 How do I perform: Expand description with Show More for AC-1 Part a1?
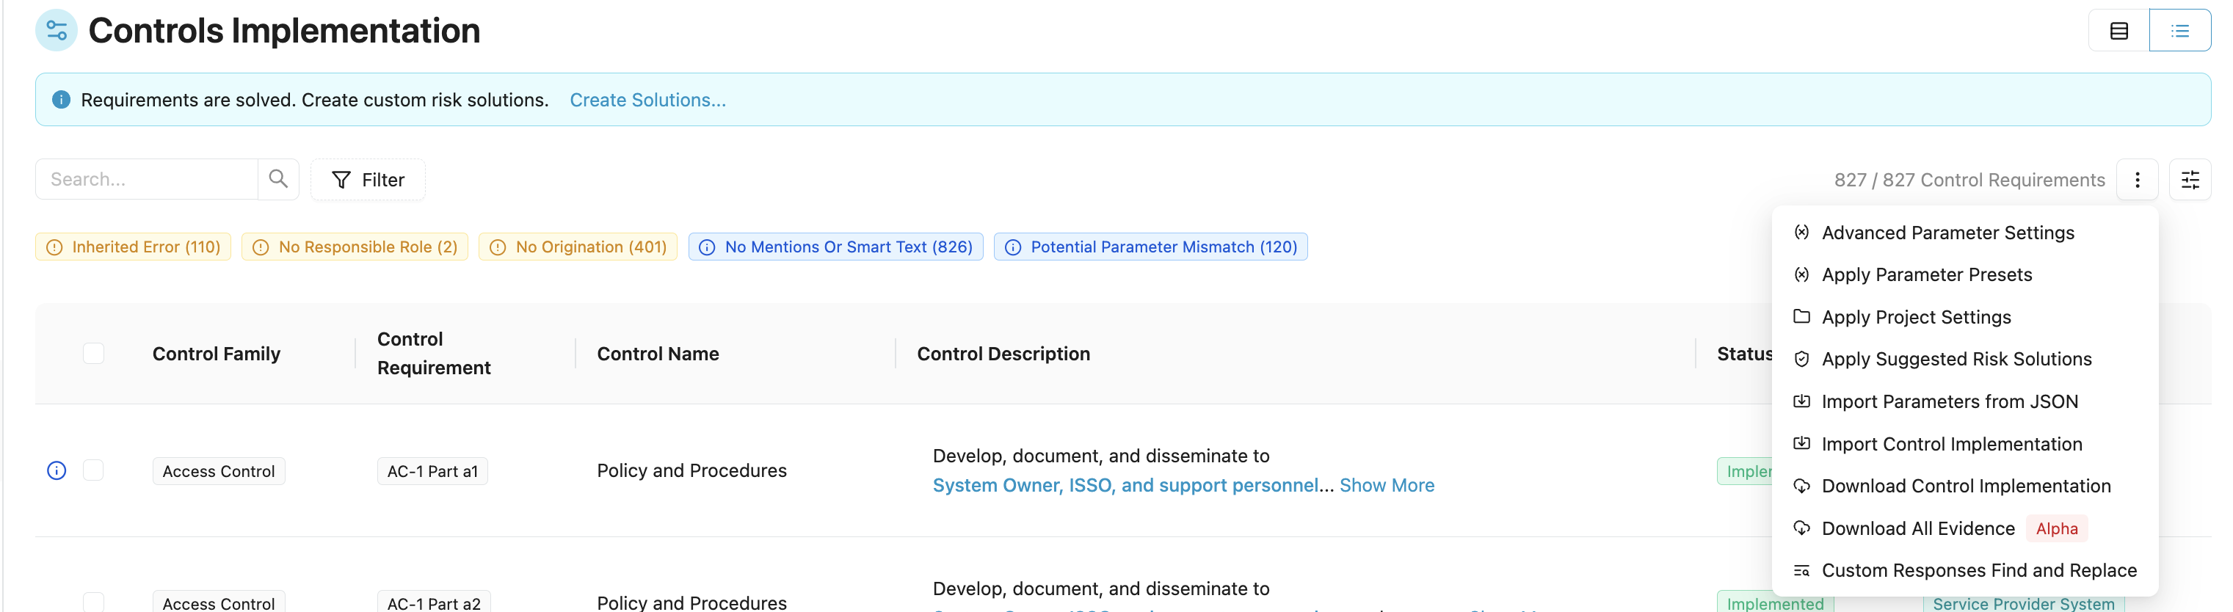click(x=1387, y=486)
